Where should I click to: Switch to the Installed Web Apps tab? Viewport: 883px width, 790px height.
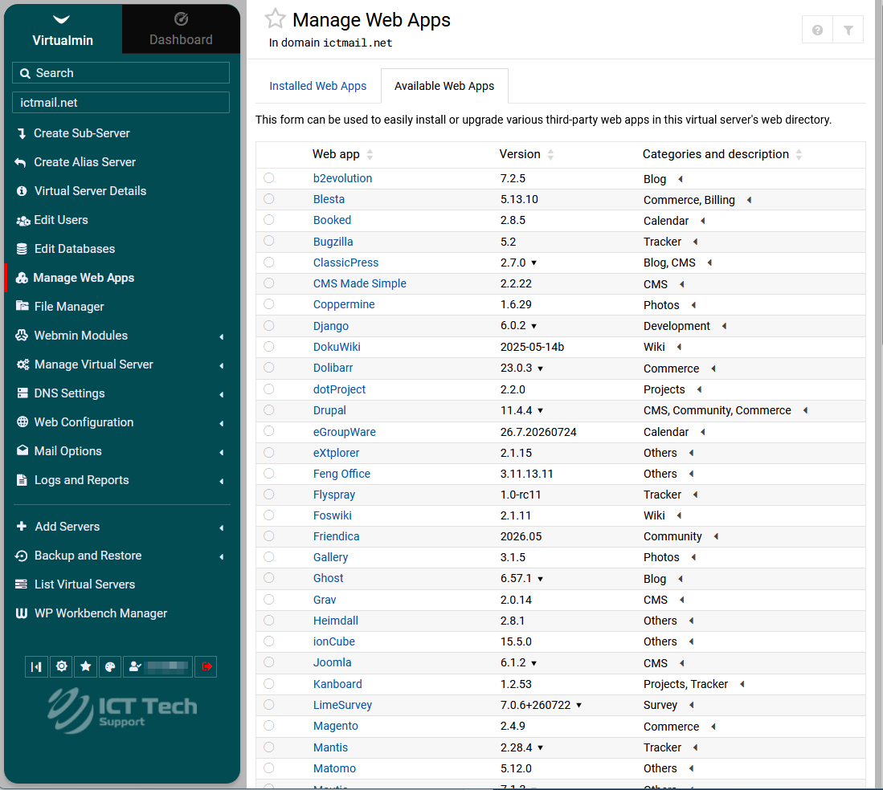coord(317,86)
